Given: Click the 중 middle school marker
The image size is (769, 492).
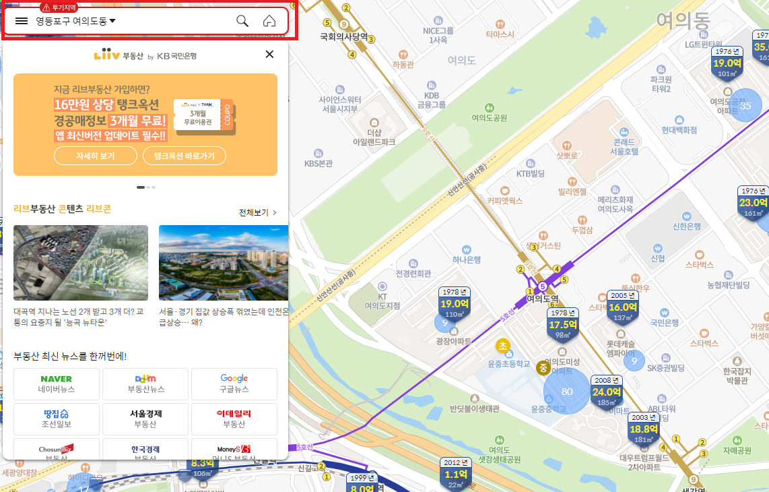Looking at the screenshot, I should (543, 367).
